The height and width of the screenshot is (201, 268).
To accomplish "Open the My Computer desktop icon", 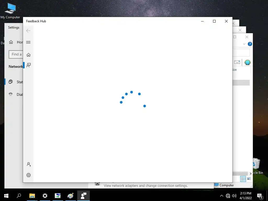I will pos(10,10).
